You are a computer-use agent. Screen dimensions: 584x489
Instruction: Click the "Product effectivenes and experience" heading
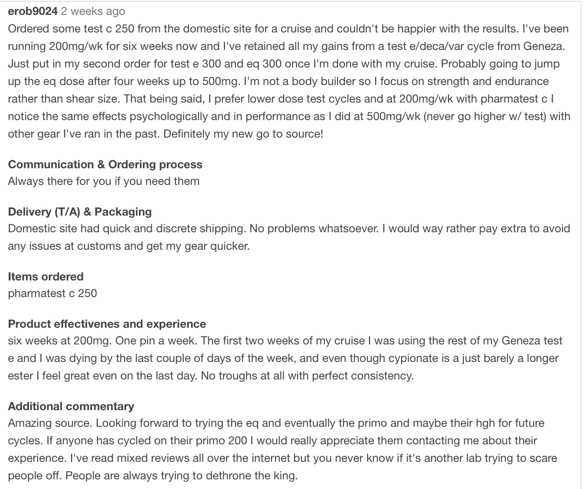click(x=107, y=324)
